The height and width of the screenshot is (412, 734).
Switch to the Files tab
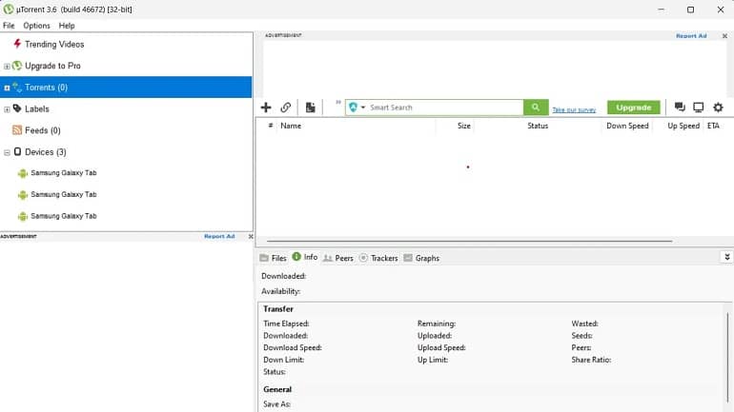[x=273, y=258]
